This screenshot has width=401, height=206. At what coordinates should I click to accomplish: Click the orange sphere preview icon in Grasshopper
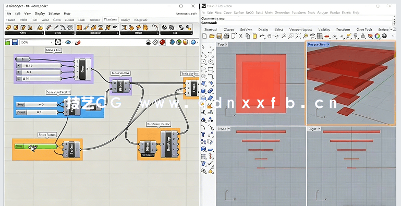(x=186, y=42)
